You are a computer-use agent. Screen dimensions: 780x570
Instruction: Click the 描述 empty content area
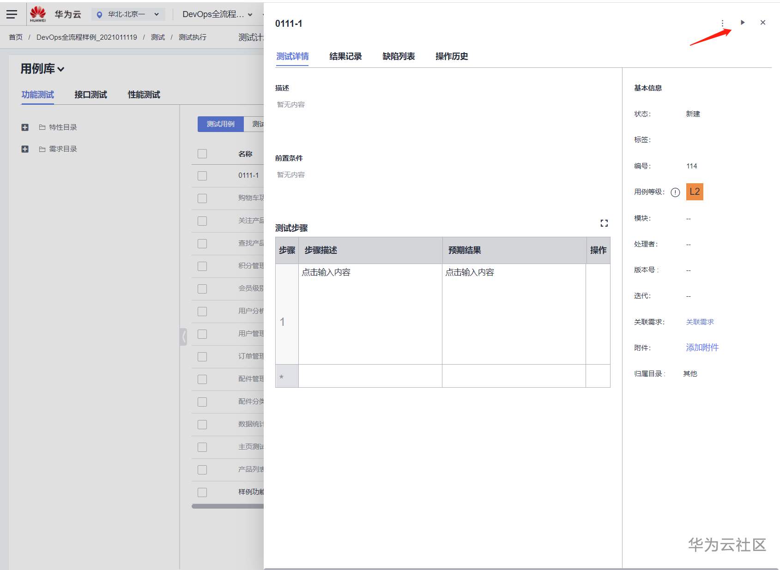point(291,105)
